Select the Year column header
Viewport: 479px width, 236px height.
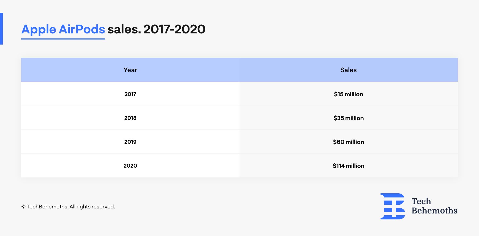130,70
